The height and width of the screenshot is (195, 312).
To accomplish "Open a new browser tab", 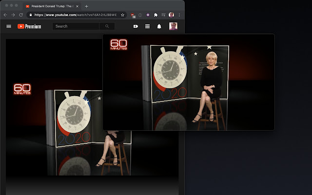I will point(86,6).
